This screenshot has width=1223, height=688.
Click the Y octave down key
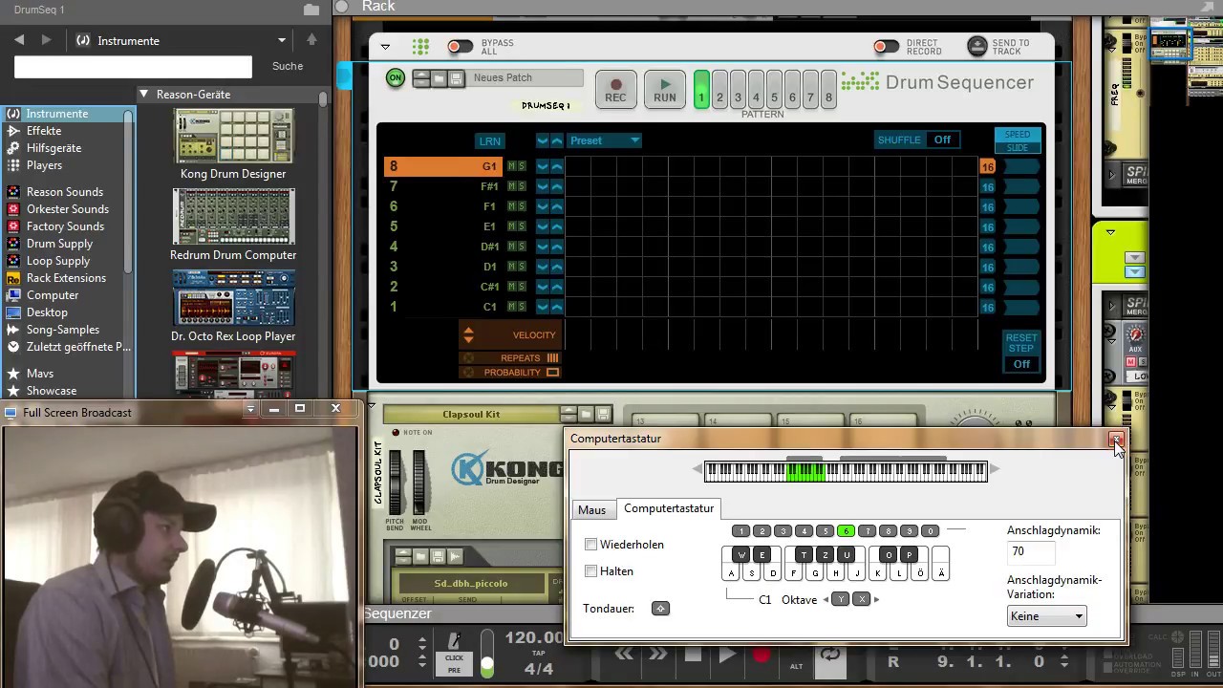[840, 599]
